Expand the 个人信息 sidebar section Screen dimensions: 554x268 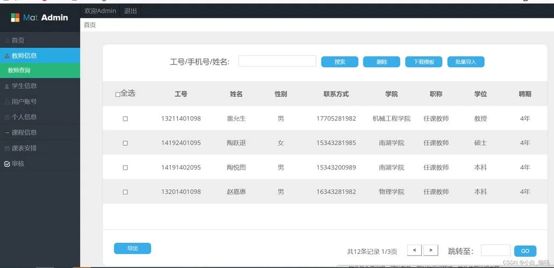(x=40, y=117)
